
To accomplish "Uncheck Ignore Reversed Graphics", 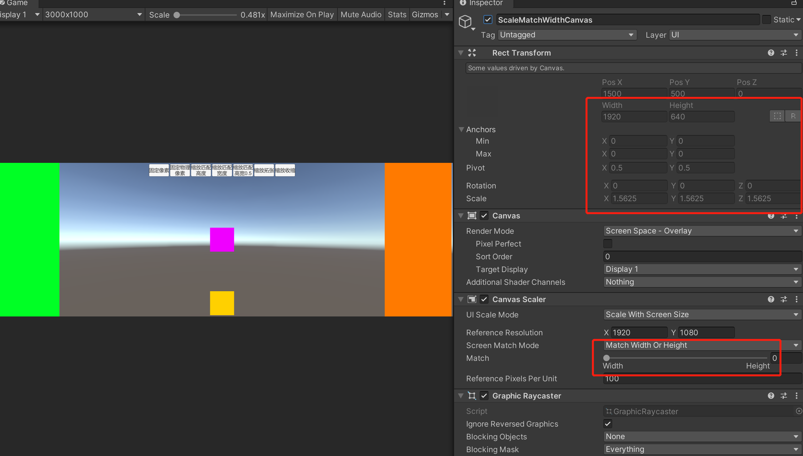I will [x=607, y=424].
